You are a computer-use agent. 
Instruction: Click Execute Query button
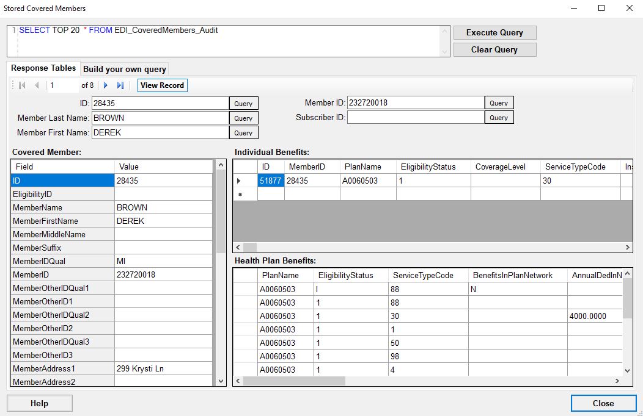[x=494, y=32]
